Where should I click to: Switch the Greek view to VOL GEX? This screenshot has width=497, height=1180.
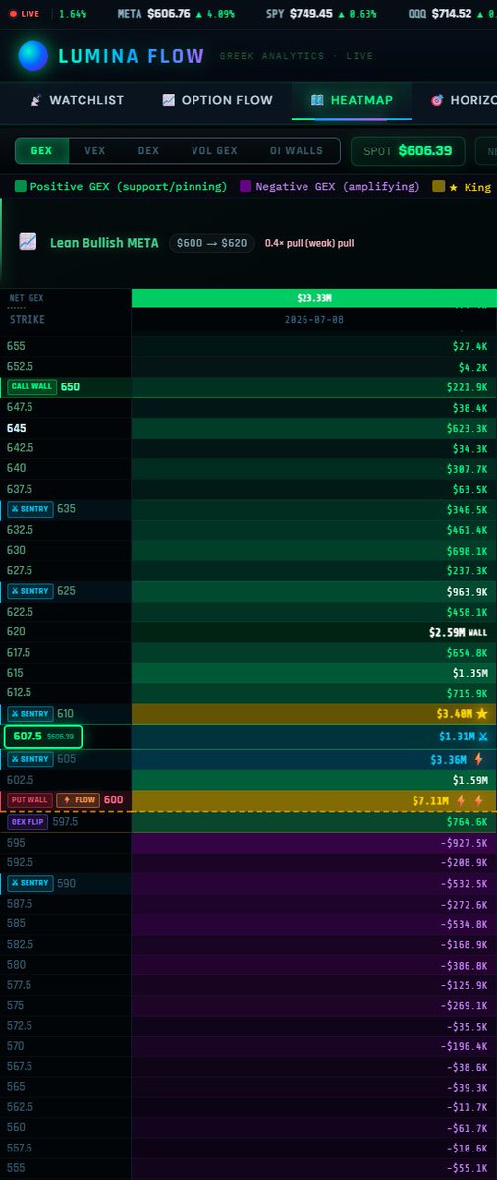pos(214,151)
